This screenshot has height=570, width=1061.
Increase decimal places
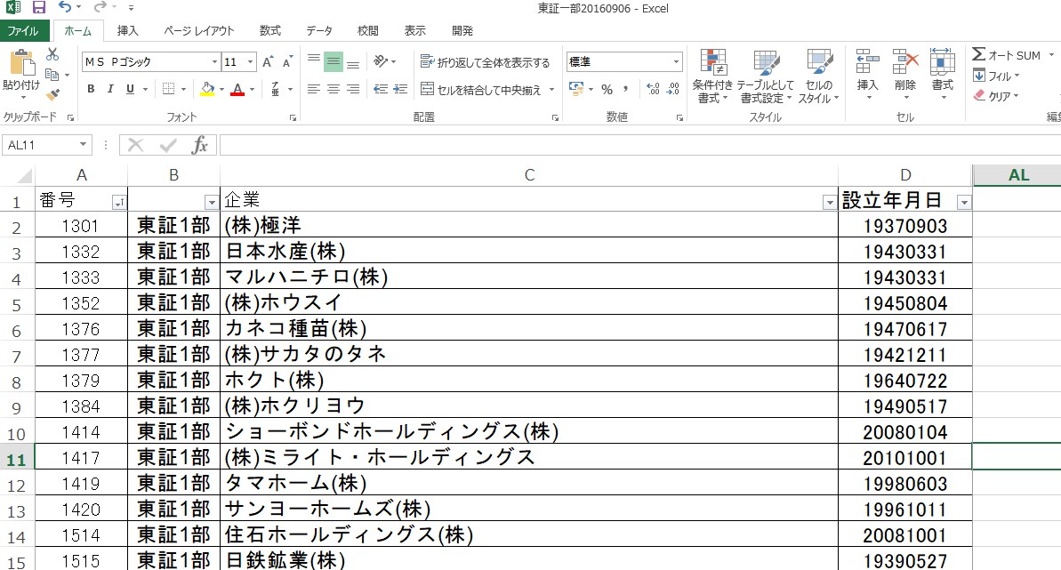[x=653, y=89]
